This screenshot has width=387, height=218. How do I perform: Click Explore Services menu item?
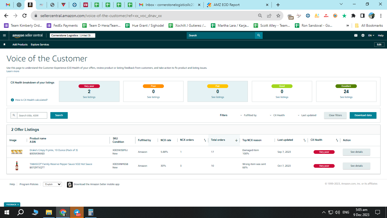pyautogui.click(x=40, y=45)
